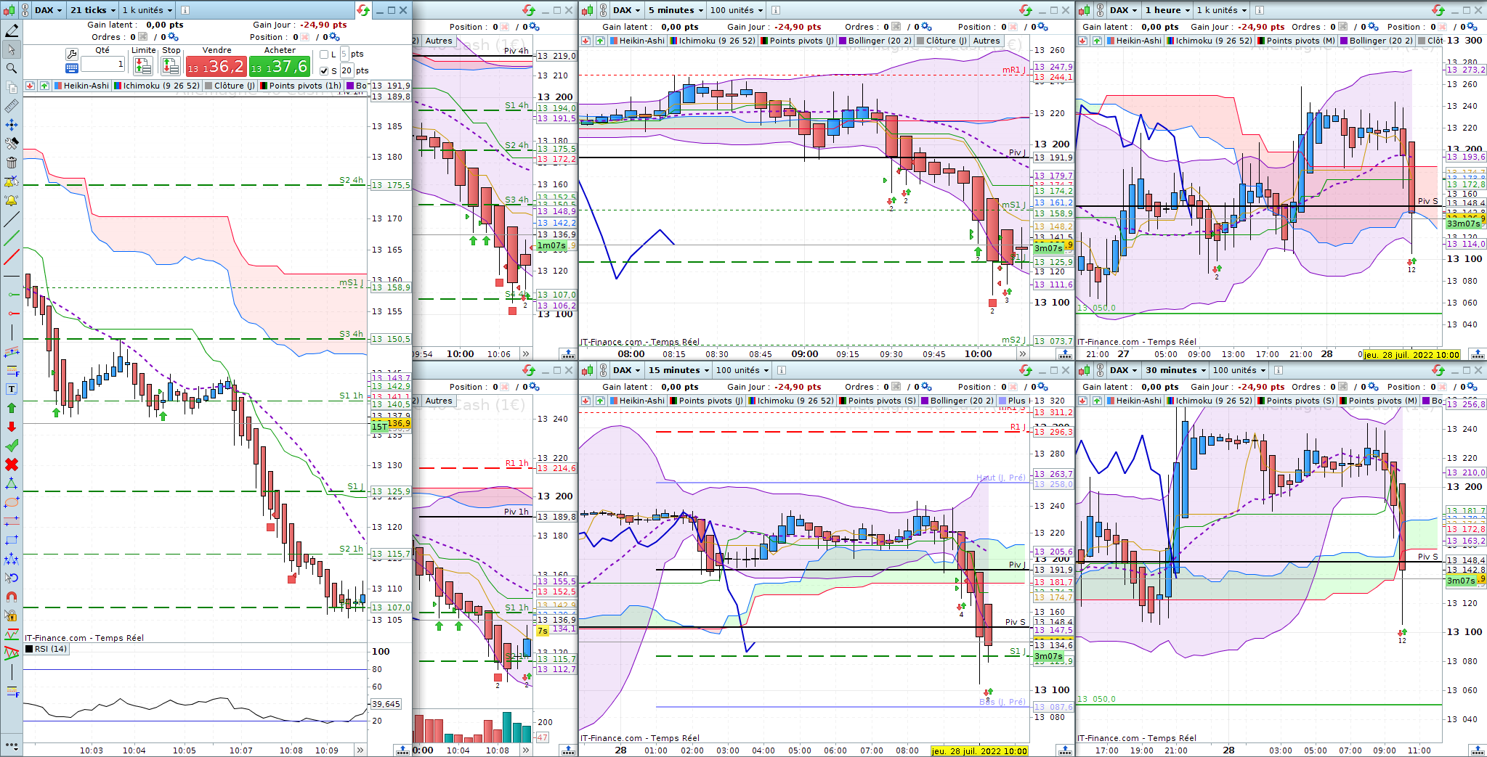The height and width of the screenshot is (757, 1487).
Task: Select the pencil drawing mode tool
Action: [12, 30]
